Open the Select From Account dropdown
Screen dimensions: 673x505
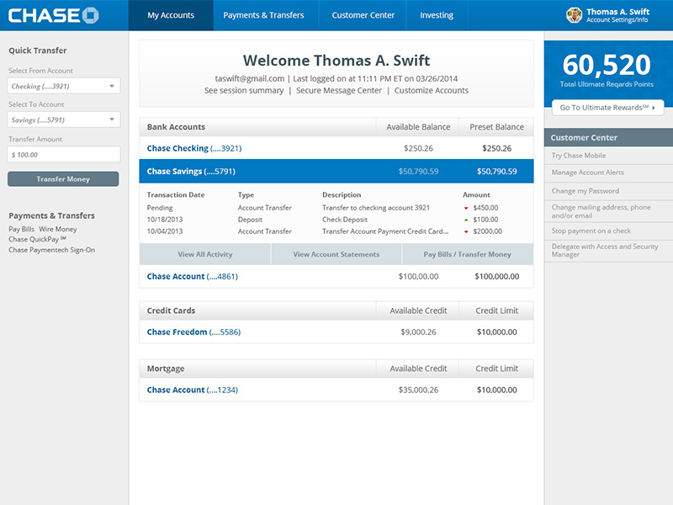point(64,86)
